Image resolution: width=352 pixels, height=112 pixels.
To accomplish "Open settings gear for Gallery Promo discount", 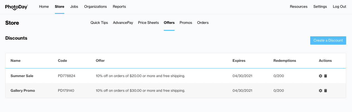I will [x=321, y=91].
